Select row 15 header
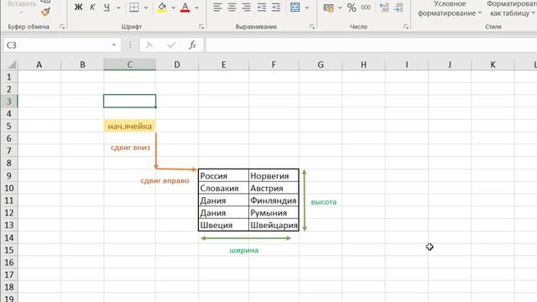 9,250
